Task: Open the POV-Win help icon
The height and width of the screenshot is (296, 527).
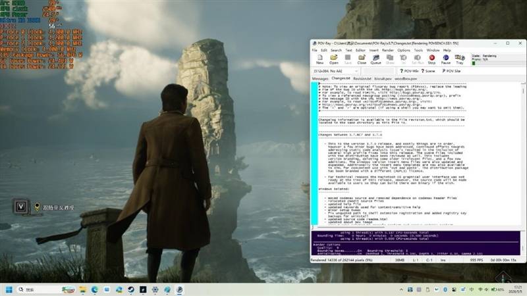Action: tap(409, 71)
